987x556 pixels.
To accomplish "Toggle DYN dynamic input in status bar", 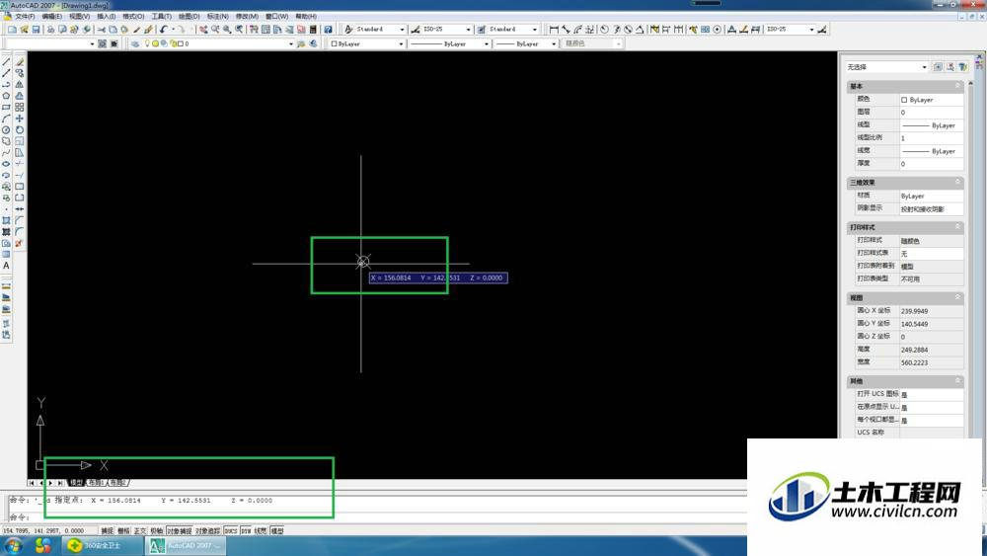I will point(246,530).
